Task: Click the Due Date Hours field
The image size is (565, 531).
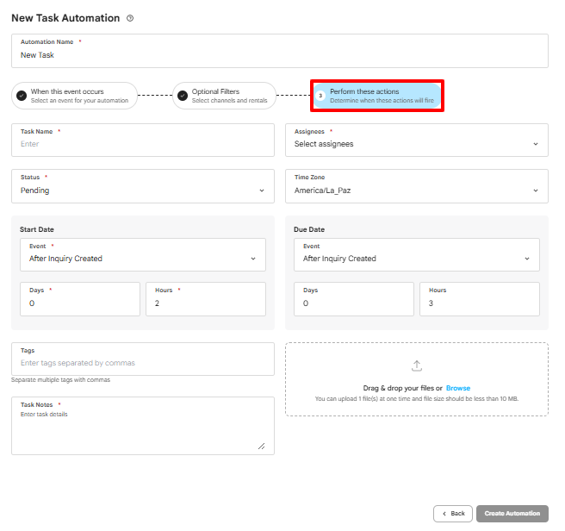Action: click(x=480, y=299)
